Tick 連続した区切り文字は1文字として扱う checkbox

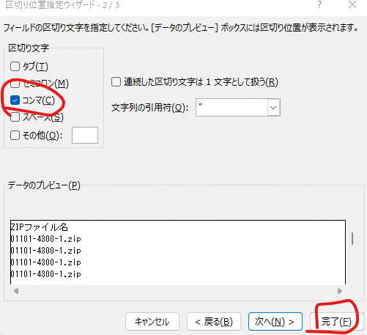pyautogui.click(x=116, y=82)
